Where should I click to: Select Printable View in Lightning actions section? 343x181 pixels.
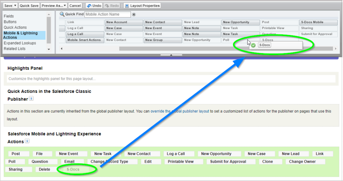click(184, 162)
